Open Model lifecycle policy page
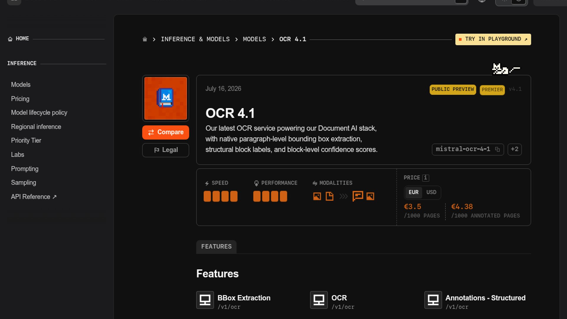Viewport: 567px width, 319px height. point(39,113)
